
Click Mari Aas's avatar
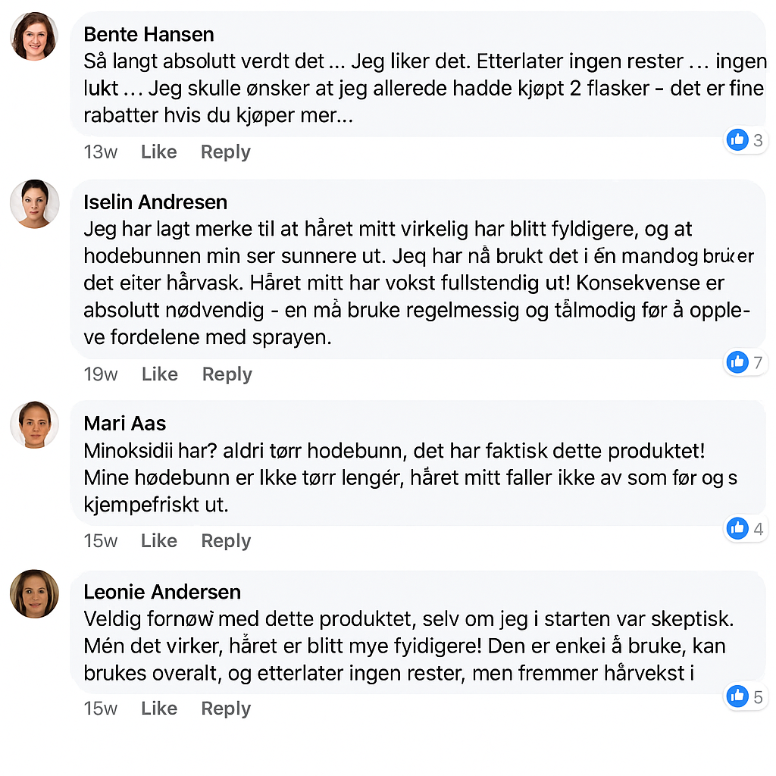[34, 424]
